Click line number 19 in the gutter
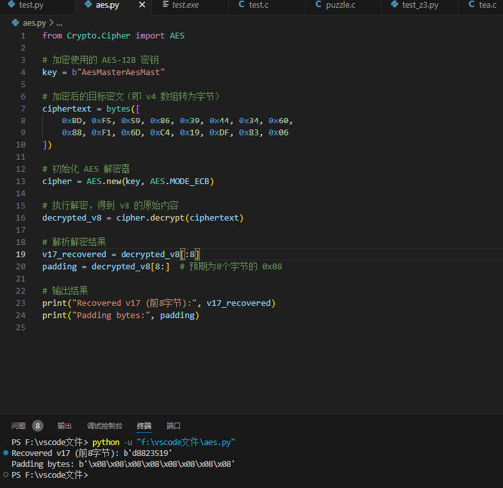Viewport: 503px width, 488px height. click(21, 254)
